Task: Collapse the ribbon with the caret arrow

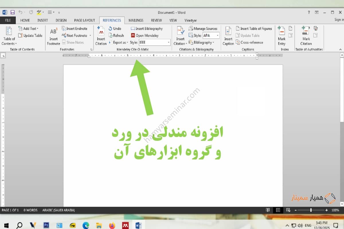Action: click(340, 50)
